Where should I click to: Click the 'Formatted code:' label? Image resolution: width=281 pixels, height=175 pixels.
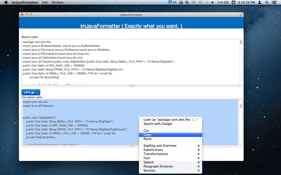tap(32, 97)
